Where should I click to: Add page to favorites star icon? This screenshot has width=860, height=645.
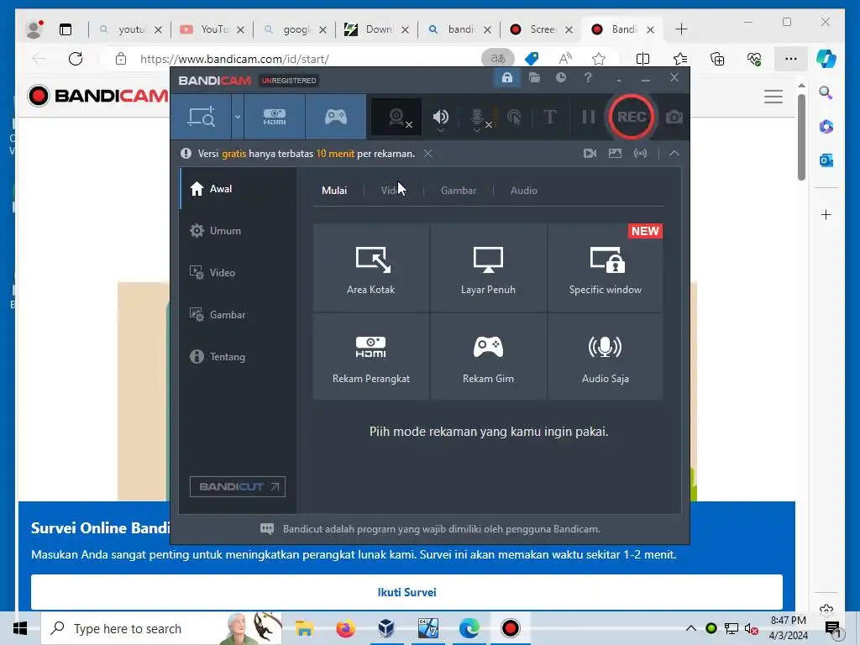click(599, 59)
